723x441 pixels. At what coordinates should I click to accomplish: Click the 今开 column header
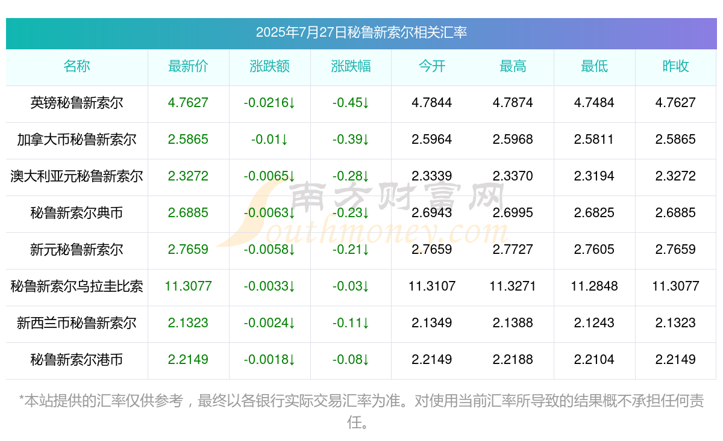click(x=432, y=66)
